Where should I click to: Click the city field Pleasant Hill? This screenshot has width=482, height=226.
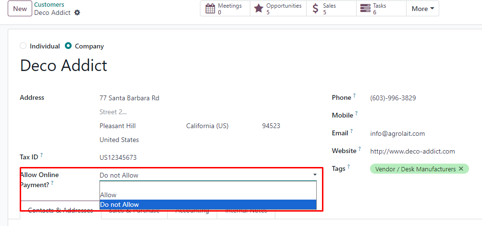click(x=118, y=126)
